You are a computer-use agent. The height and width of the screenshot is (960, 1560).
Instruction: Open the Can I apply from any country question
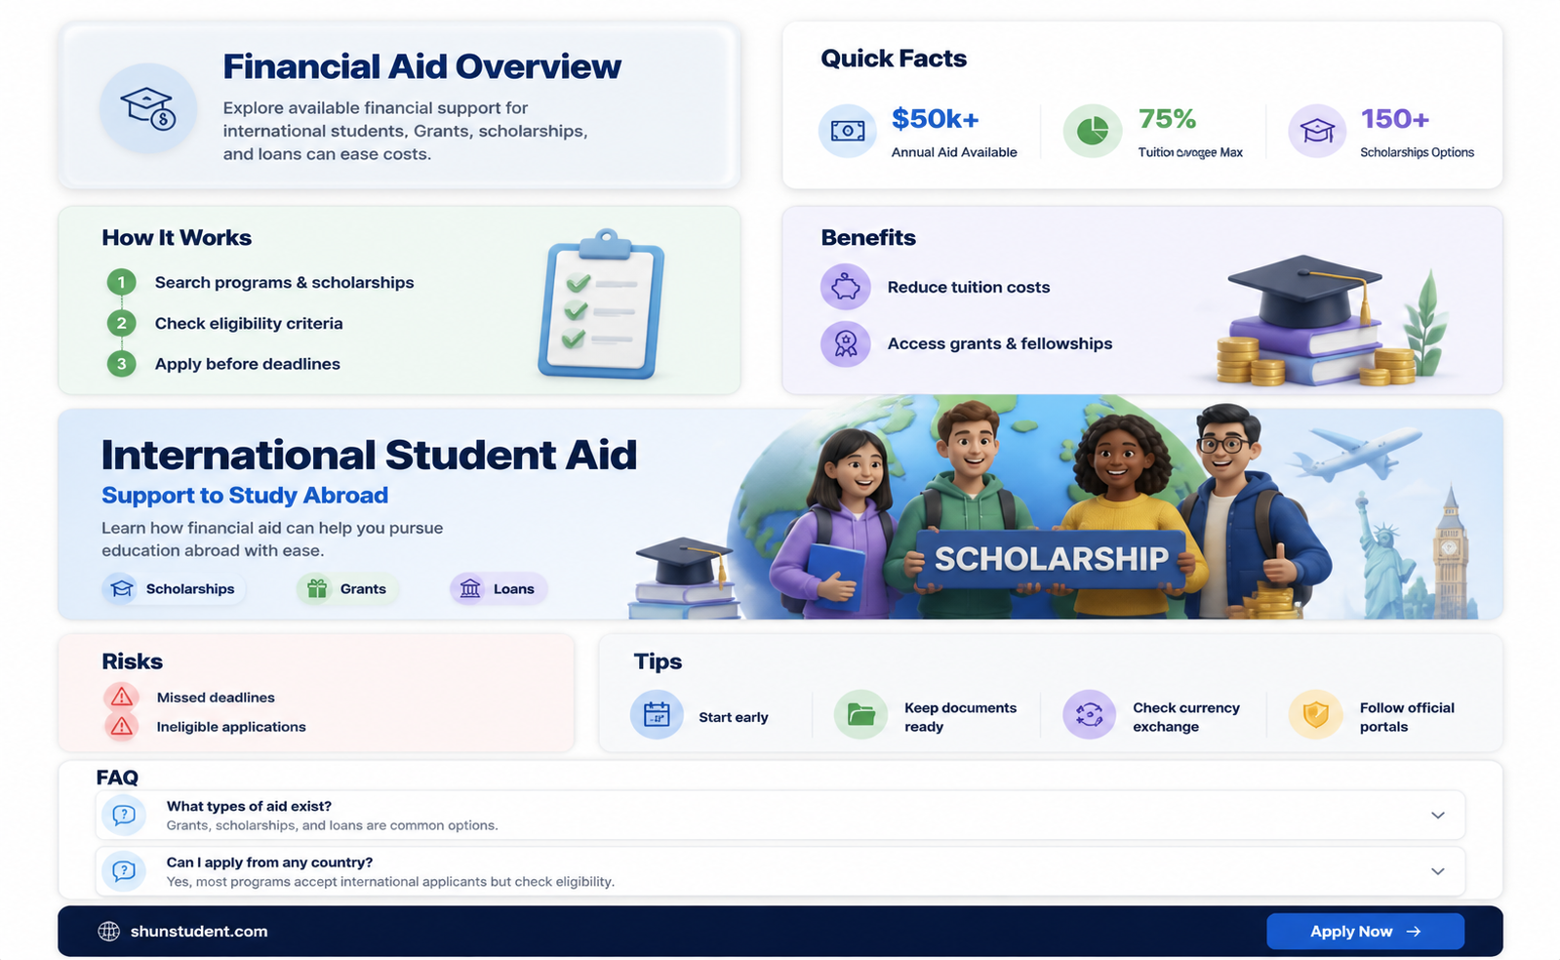780,871
